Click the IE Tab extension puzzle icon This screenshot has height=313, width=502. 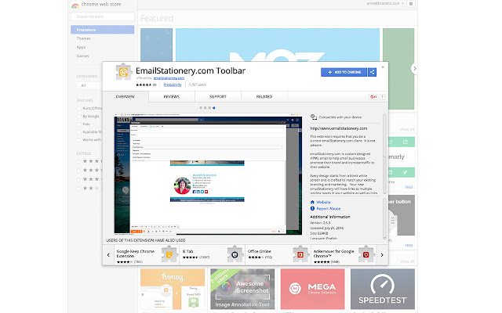point(235,254)
